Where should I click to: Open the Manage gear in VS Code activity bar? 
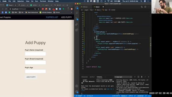(77, 92)
